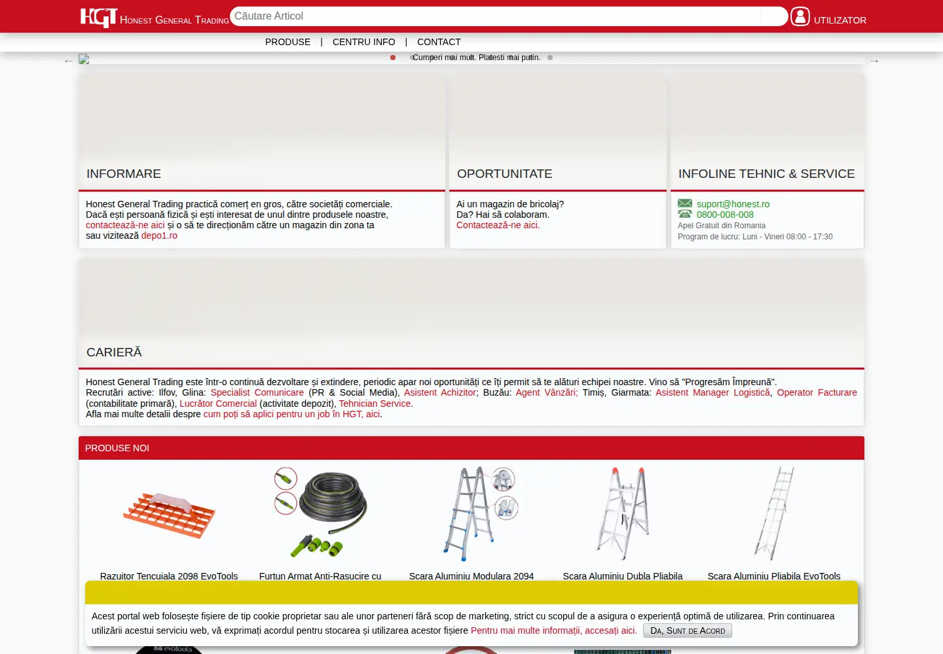Click the HGT Honest General Trading logo
Screen dimensions: 943x654
point(155,18)
